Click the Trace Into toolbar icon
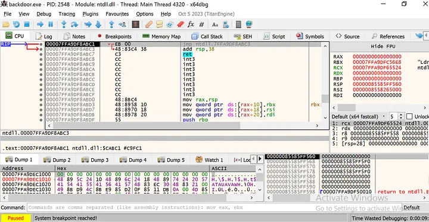The height and width of the screenshot is (222, 429). tap(88, 24)
